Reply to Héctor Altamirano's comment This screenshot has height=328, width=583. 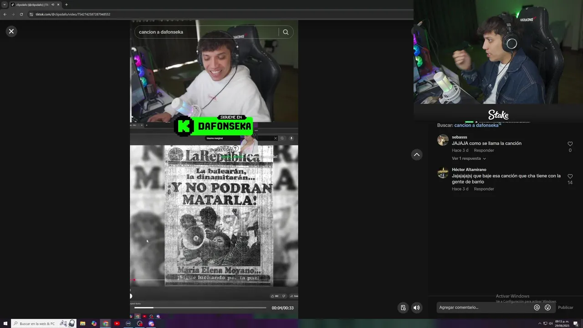coord(484,189)
